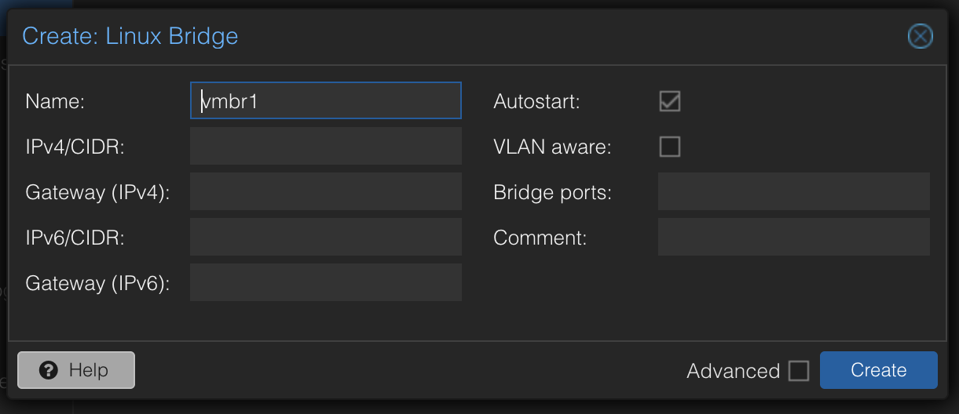Click the "Create: Linux Bridge" title text
This screenshot has width=959, height=414.
click(x=130, y=36)
